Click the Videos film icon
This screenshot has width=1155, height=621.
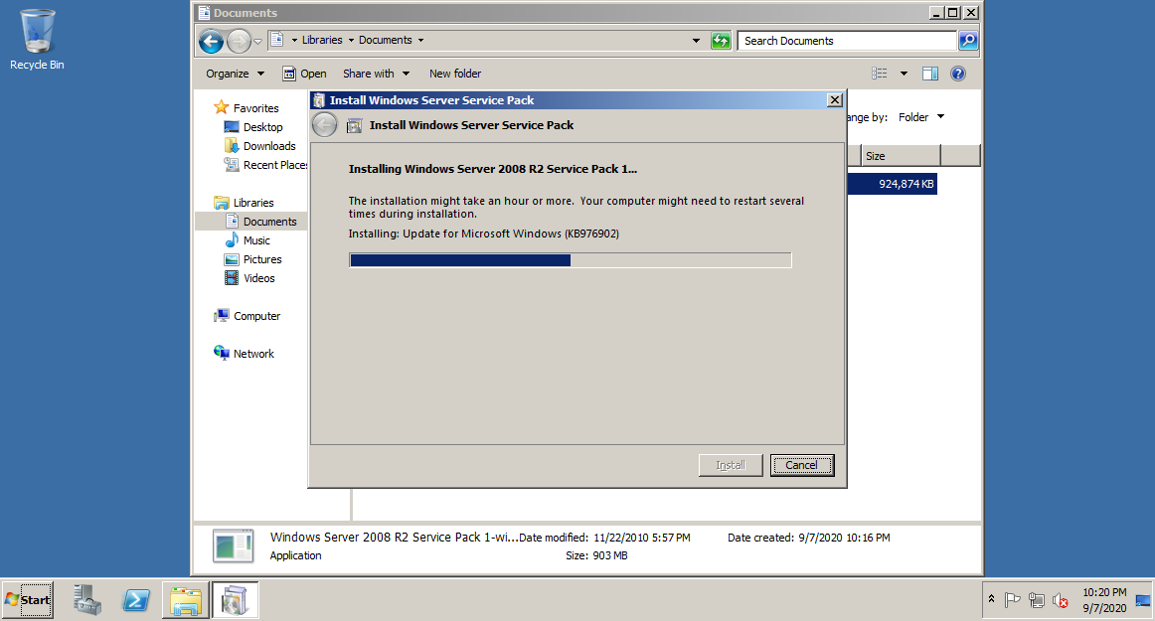(x=232, y=278)
